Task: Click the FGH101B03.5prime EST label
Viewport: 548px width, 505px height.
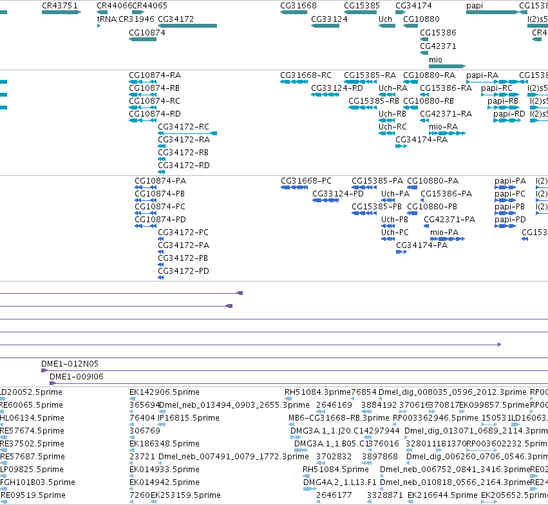Action: point(37,482)
